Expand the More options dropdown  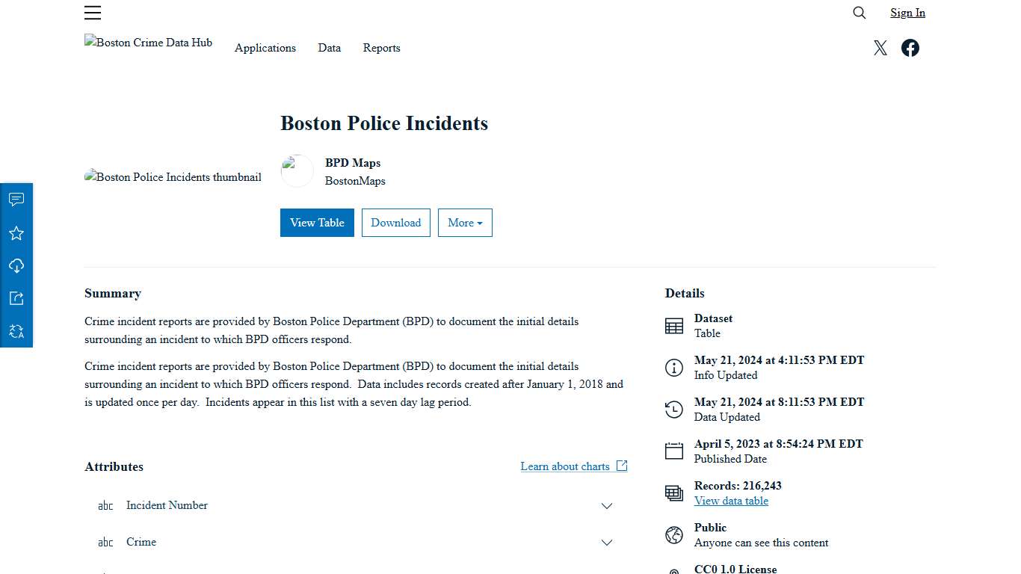click(x=465, y=222)
